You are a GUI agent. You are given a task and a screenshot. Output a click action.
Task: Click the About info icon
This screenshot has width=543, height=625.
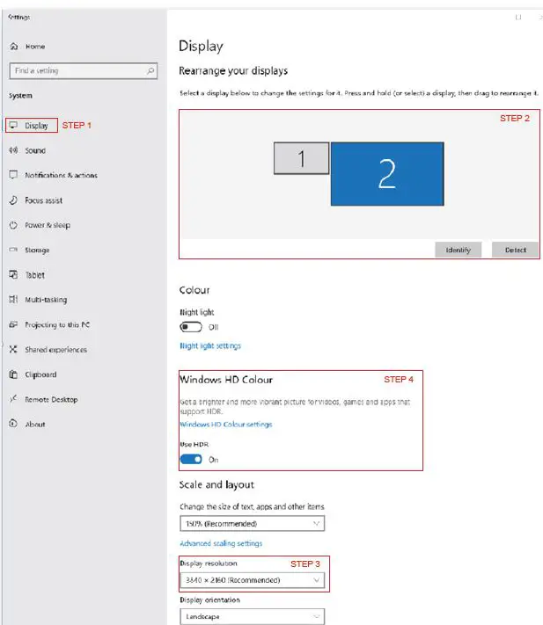tap(13, 424)
